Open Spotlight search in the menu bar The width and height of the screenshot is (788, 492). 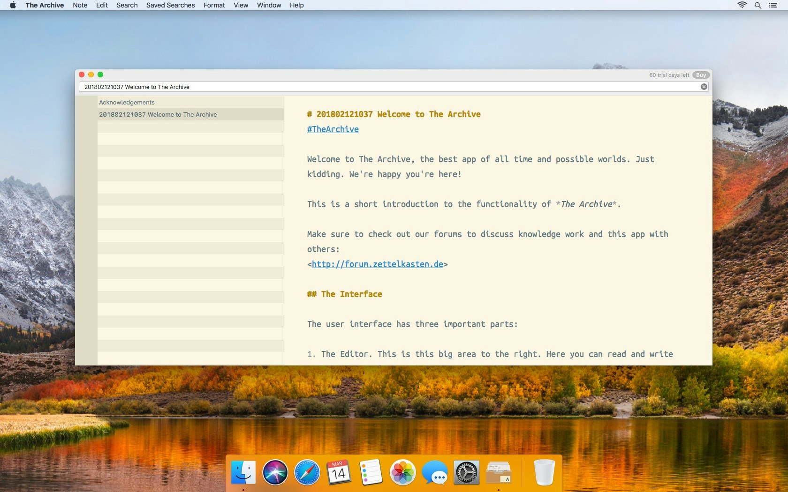pos(758,5)
